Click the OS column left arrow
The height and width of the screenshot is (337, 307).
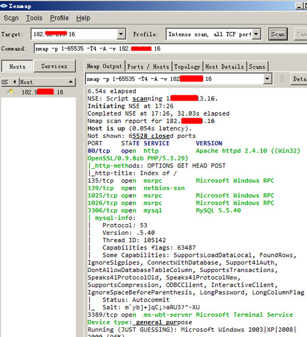[x=15, y=82]
